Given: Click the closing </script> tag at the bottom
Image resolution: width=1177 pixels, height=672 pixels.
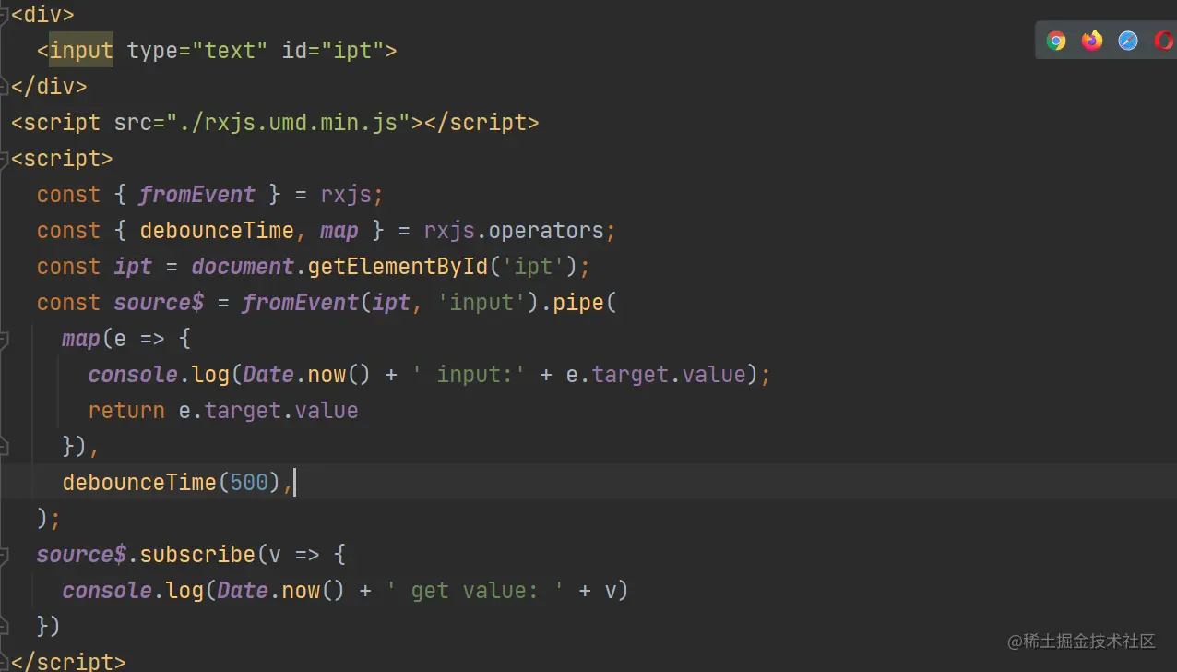Looking at the screenshot, I should tap(68, 662).
